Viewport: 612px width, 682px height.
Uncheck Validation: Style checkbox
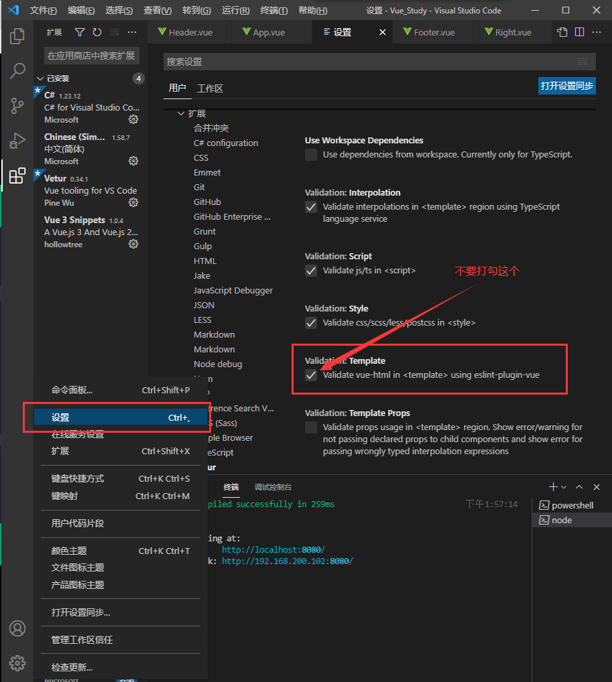point(311,323)
